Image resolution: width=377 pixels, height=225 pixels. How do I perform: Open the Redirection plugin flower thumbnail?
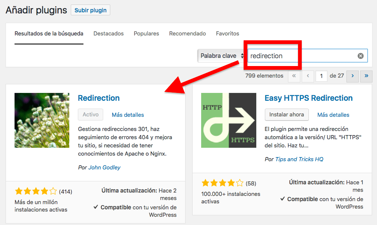(42, 120)
